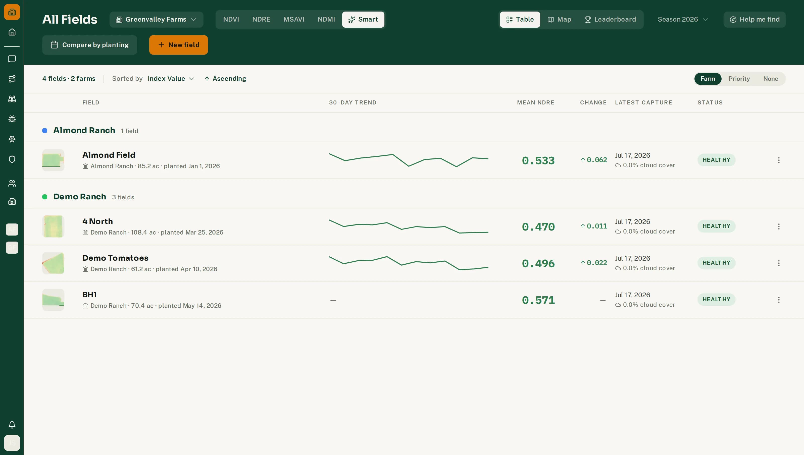Open the 4 North field thumbnail
The image size is (804, 455).
click(x=53, y=226)
